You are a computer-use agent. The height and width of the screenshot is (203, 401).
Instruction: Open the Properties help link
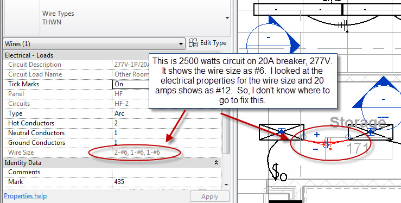pyautogui.click(x=26, y=196)
